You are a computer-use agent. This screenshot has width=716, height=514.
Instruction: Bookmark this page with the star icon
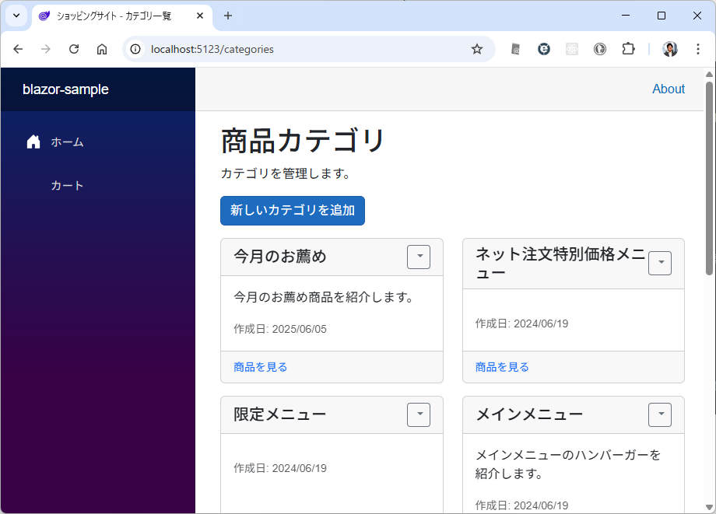(x=477, y=49)
